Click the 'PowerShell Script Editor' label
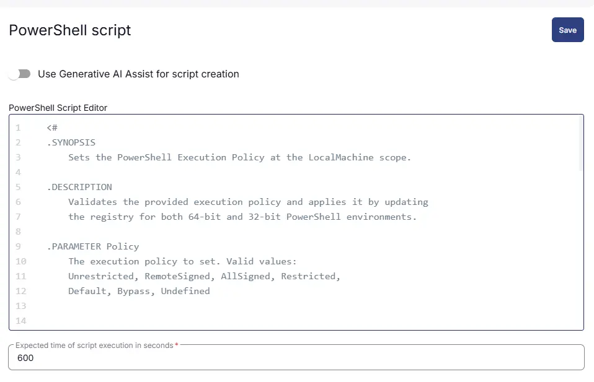 [x=58, y=108]
